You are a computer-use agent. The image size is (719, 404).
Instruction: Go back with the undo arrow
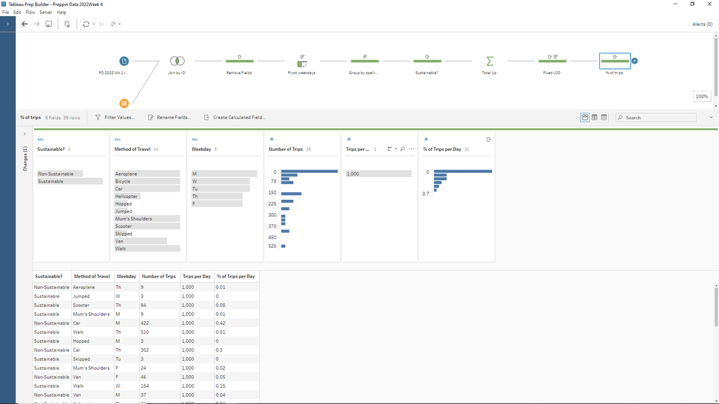point(24,25)
